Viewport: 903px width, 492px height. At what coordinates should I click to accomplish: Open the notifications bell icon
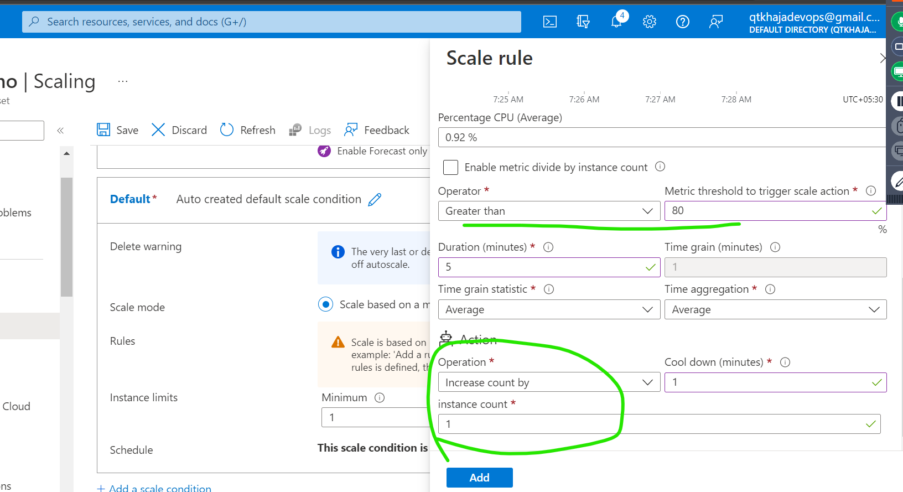(x=616, y=22)
